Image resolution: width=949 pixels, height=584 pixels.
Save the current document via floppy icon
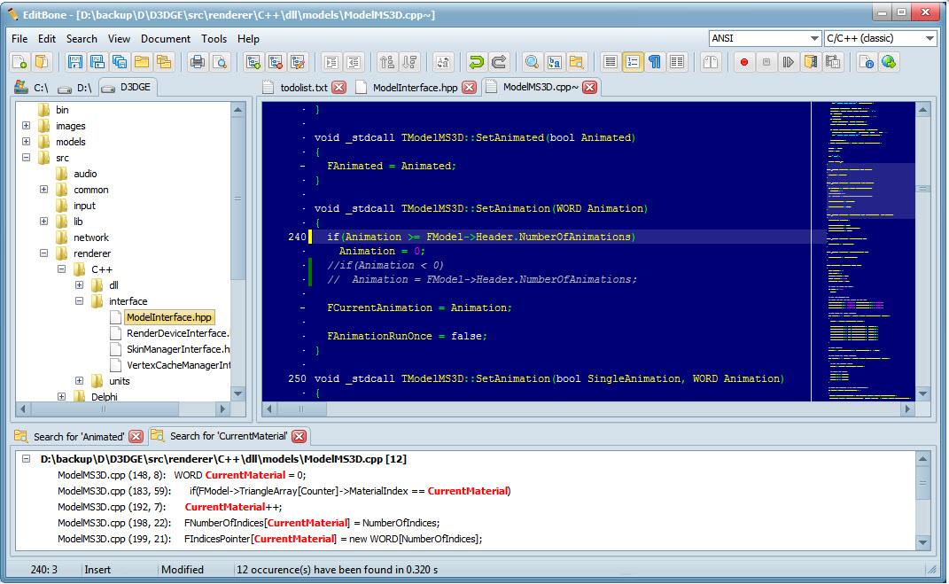[x=75, y=62]
